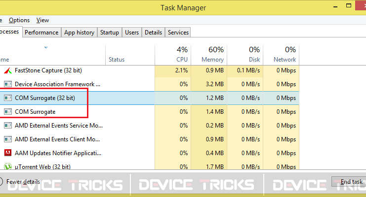The image size is (366, 197).
Task: Click the AMD External Events Service icon
Action: tap(8, 126)
